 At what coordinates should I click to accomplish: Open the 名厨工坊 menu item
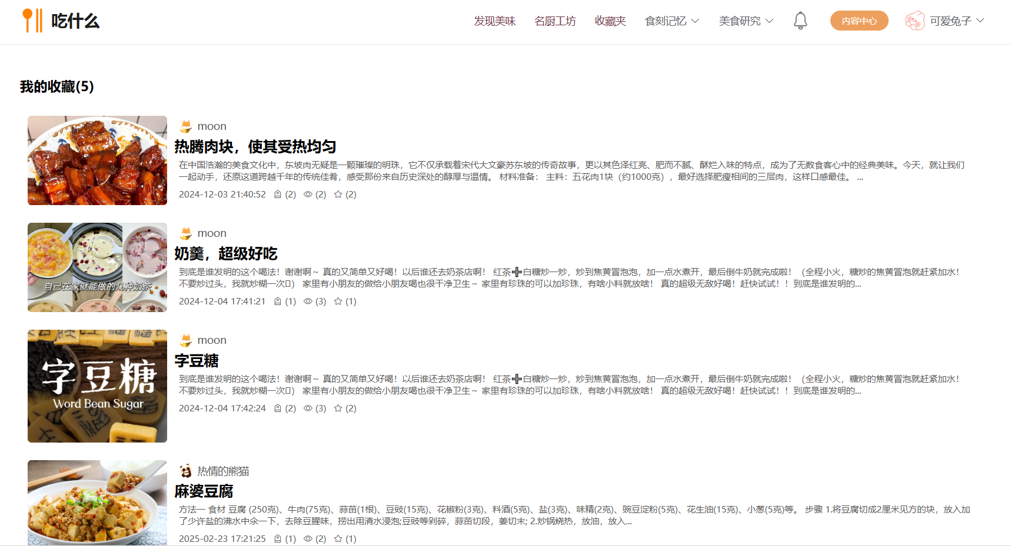coord(555,21)
